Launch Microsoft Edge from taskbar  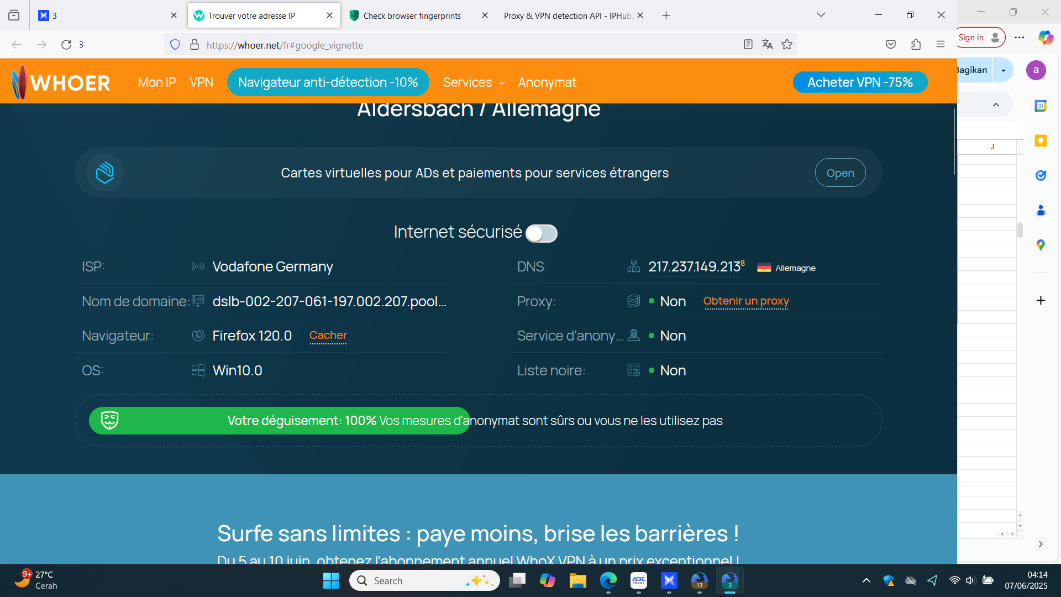pyautogui.click(x=608, y=581)
